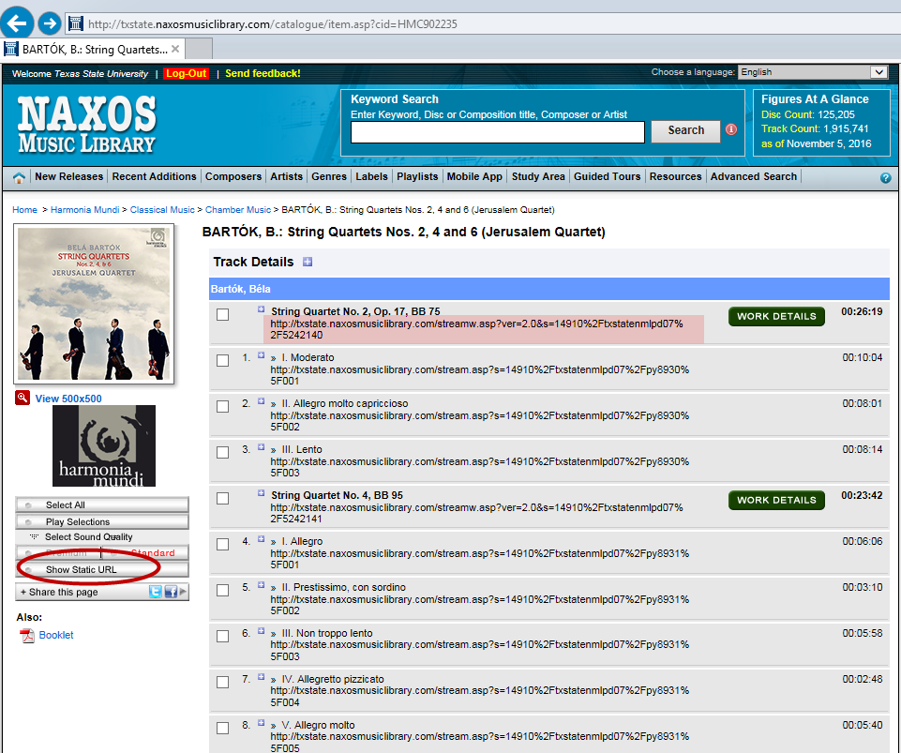Click Show Static URL button
Screen dimensions: 901x753
[101, 569]
